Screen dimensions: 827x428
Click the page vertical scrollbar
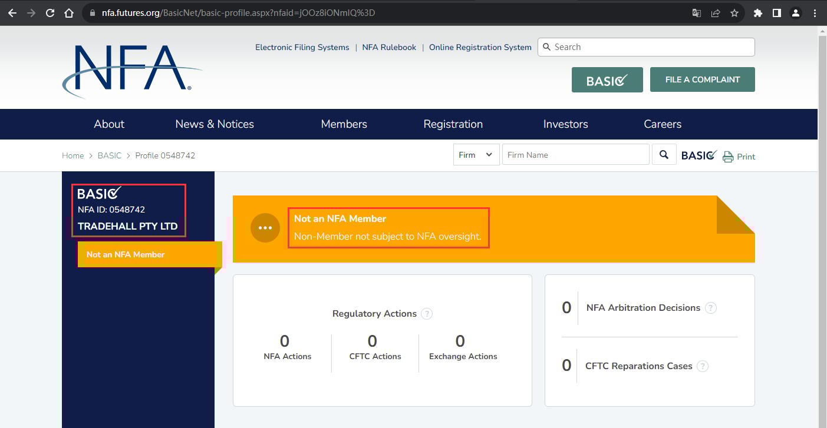pos(822,227)
